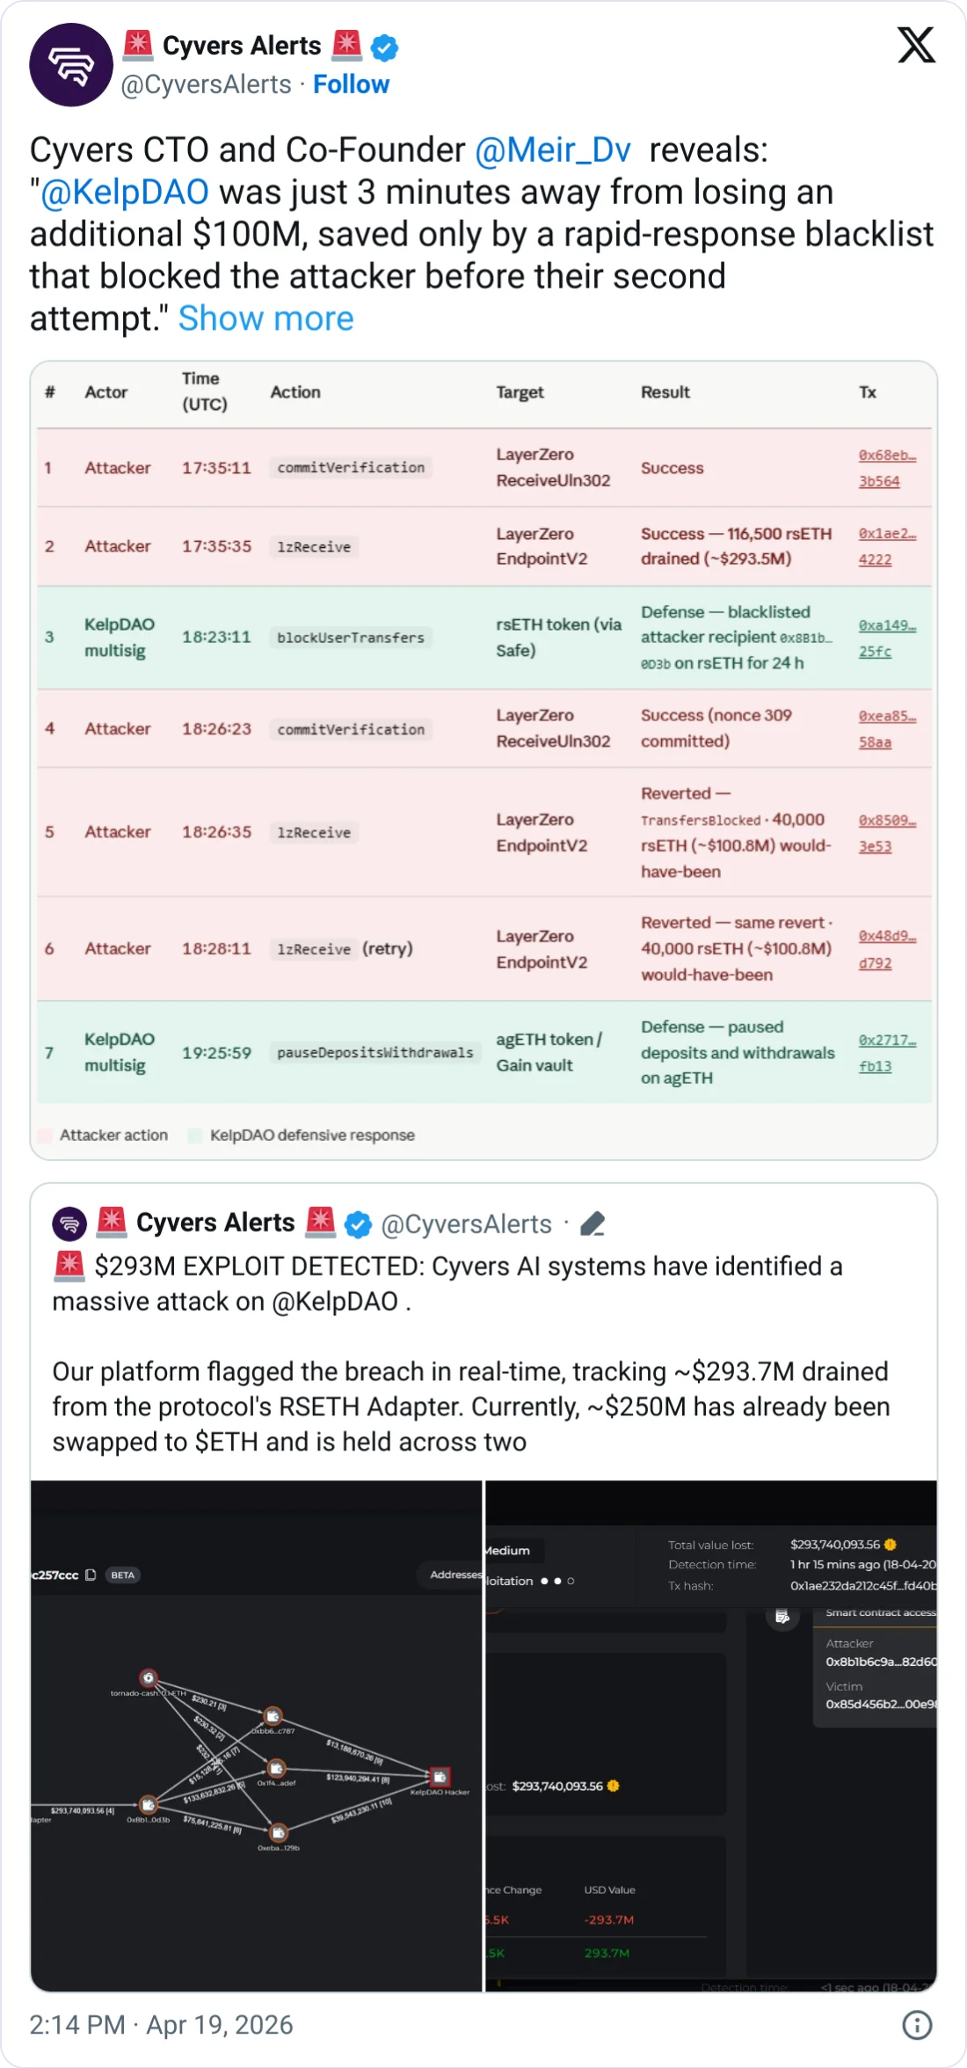The image size is (967, 2068).
Task: Click the BETA badge in the graph panel
Action: (123, 1575)
